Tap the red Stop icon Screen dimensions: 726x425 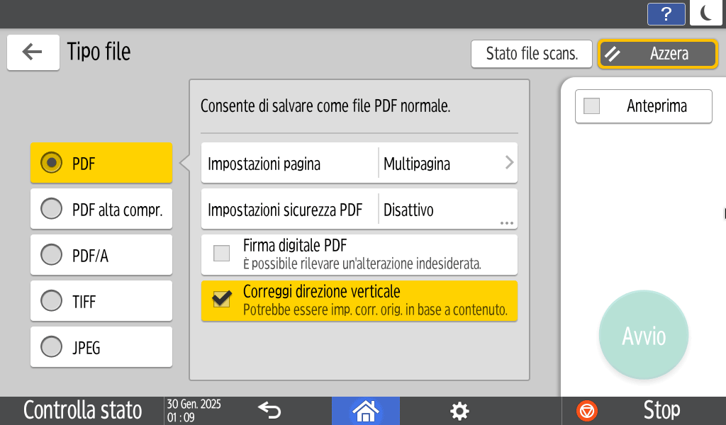coord(587,411)
